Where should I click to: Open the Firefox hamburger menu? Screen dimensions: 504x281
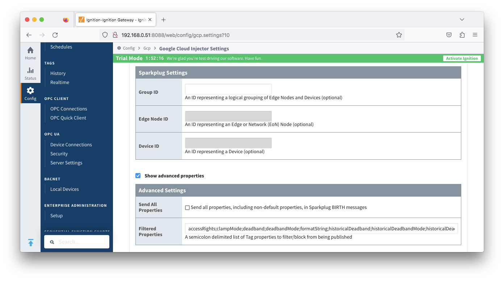[x=475, y=35]
